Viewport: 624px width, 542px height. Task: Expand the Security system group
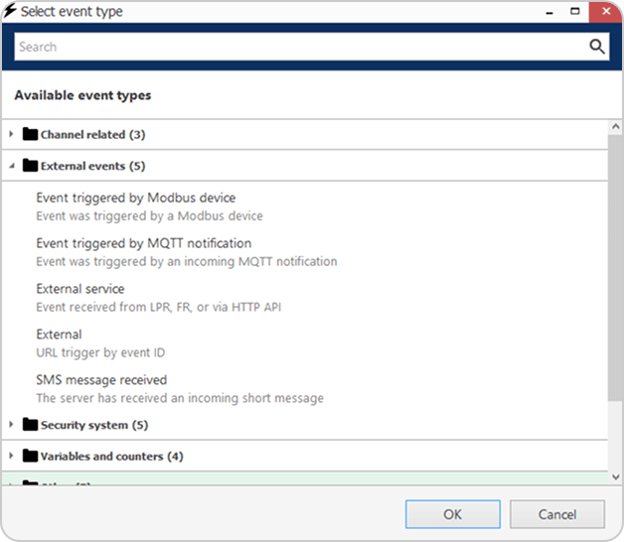[x=12, y=425]
